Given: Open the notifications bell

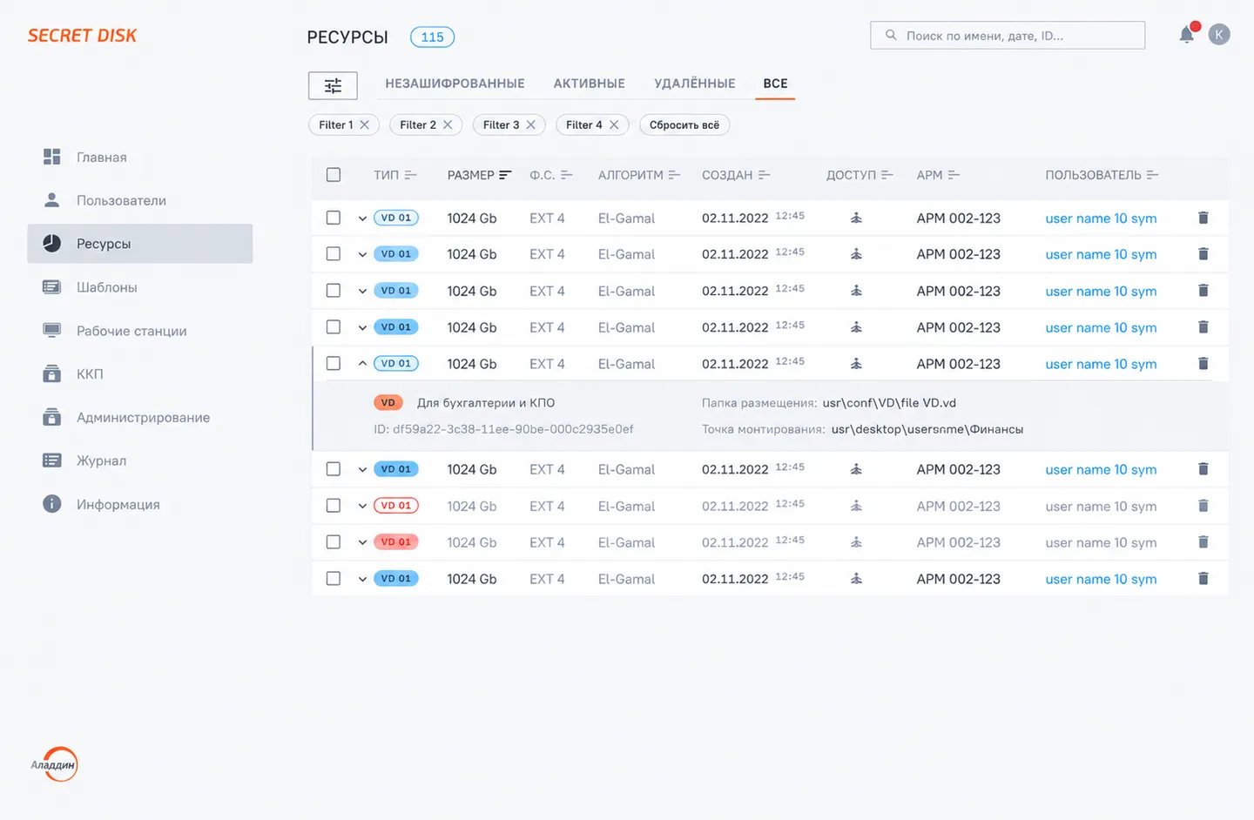Looking at the screenshot, I should [1187, 35].
